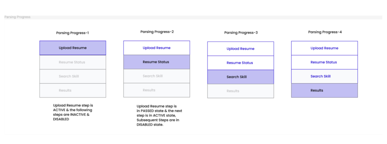Image resolution: width=387 pixels, height=144 pixels.
Task: Select active Upload Resume step in Parsing Progress-1
Action: pos(73,48)
